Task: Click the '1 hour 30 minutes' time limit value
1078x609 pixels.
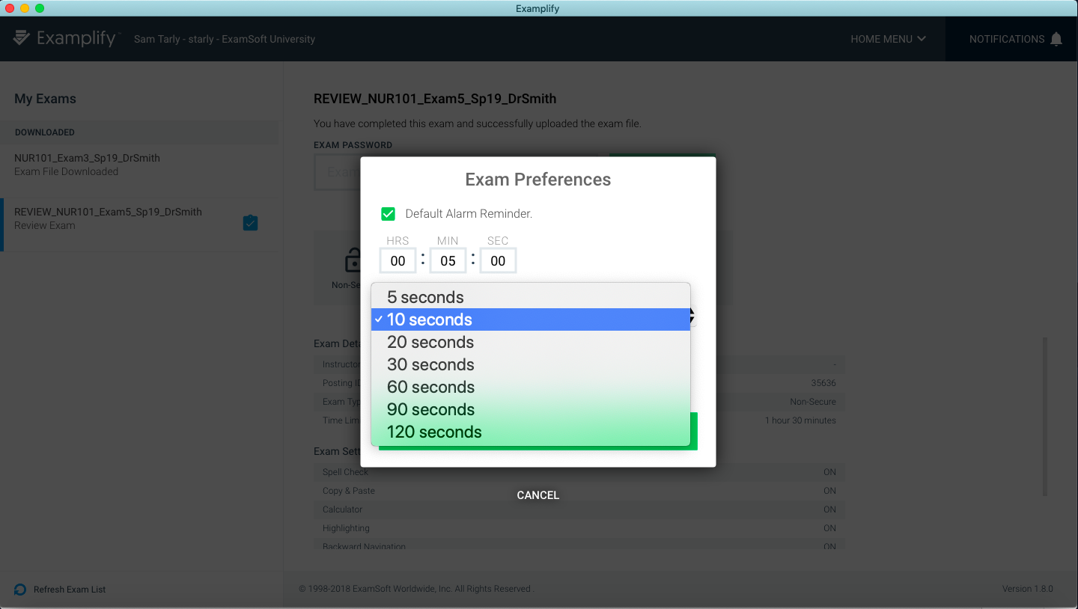Action: click(x=800, y=420)
